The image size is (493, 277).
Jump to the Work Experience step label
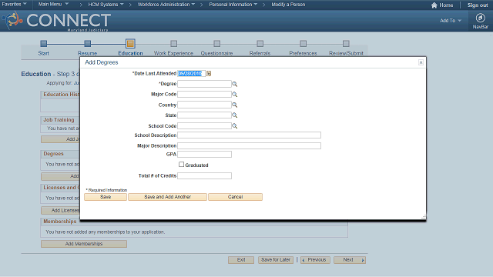(x=173, y=53)
